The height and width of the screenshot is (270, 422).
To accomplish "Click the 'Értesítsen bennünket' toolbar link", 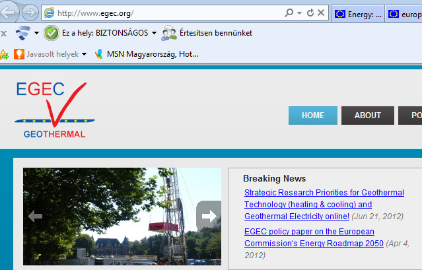I will 216,33.
